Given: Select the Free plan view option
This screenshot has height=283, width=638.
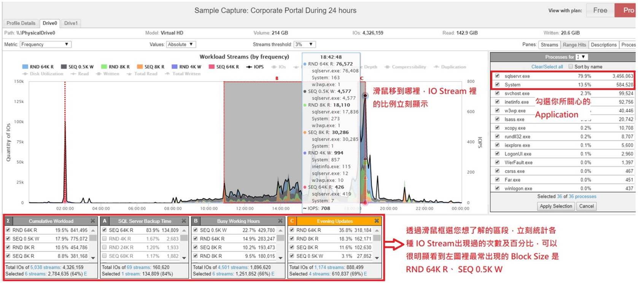Looking at the screenshot, I should coord(600,10).
